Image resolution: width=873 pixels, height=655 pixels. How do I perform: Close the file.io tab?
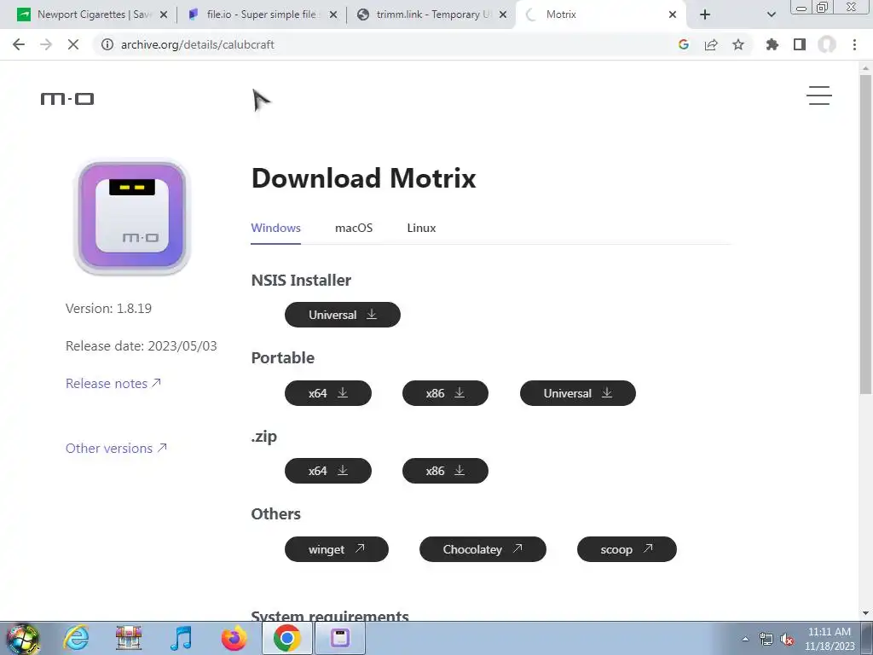point(333,15)
